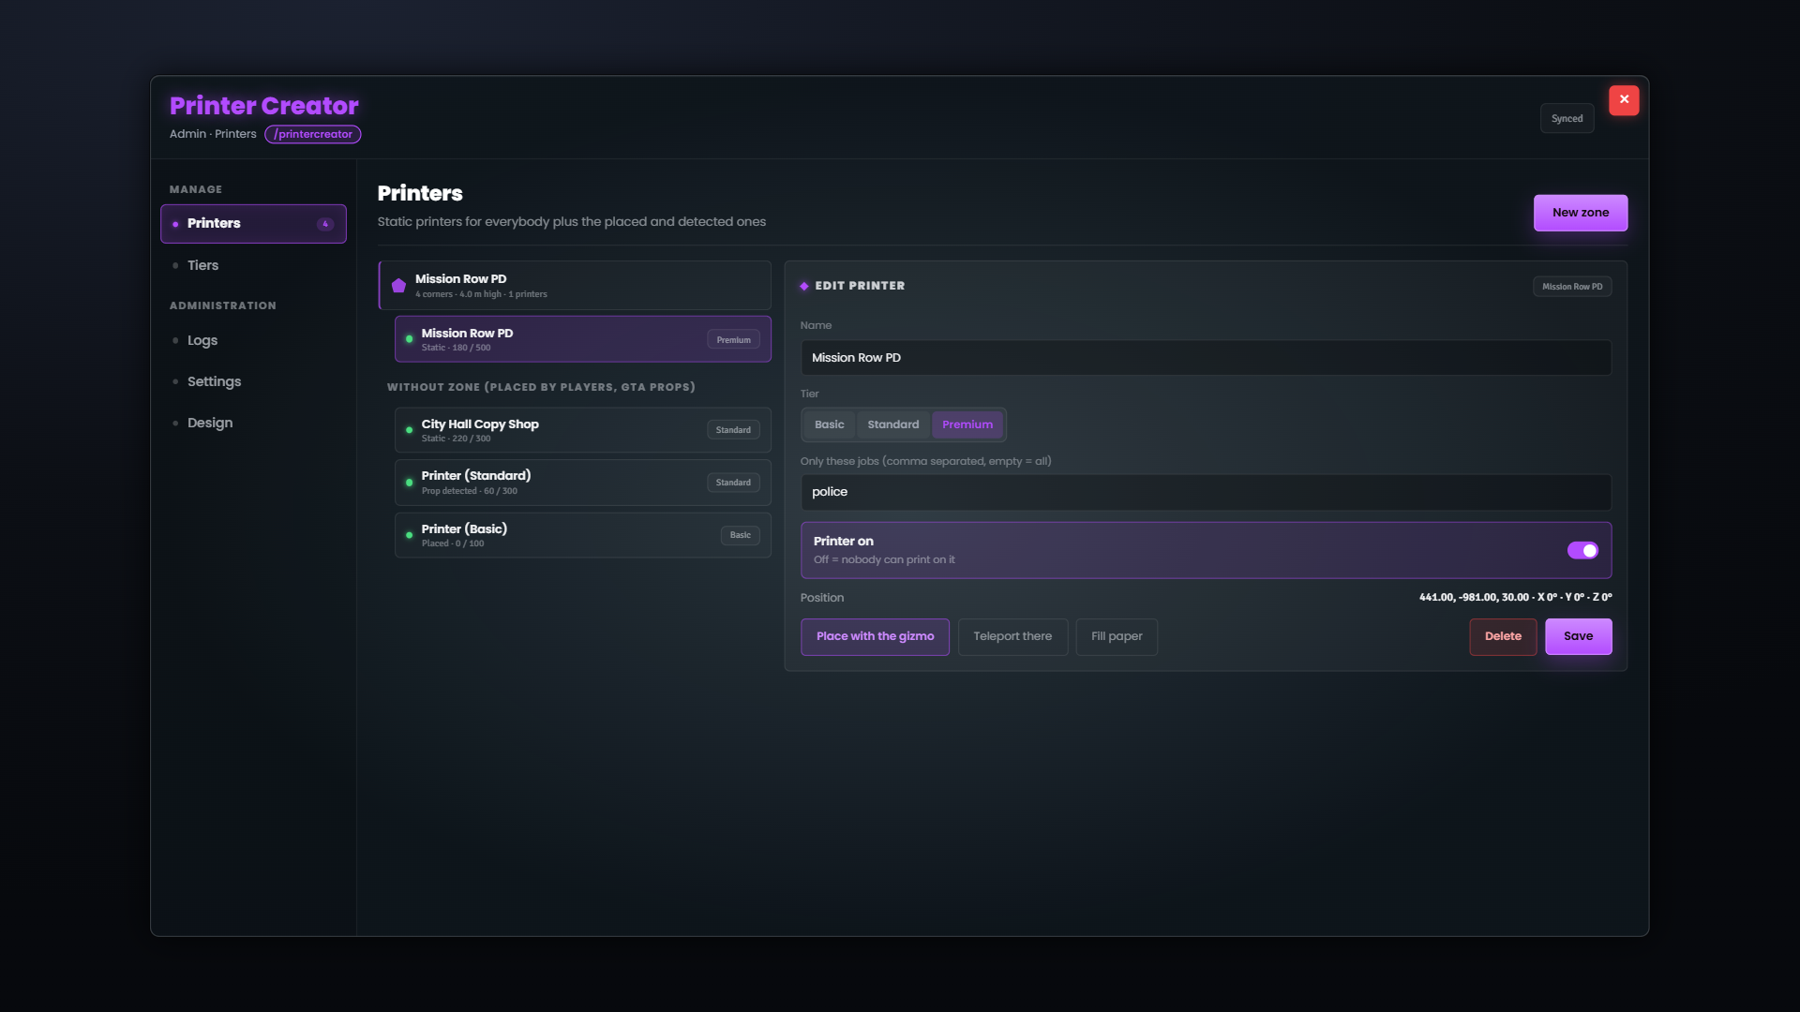Click the position coordinates text 441.00, -981.00
1800x1012 pixels.
pyautogui.click(x=1515, y=598)
